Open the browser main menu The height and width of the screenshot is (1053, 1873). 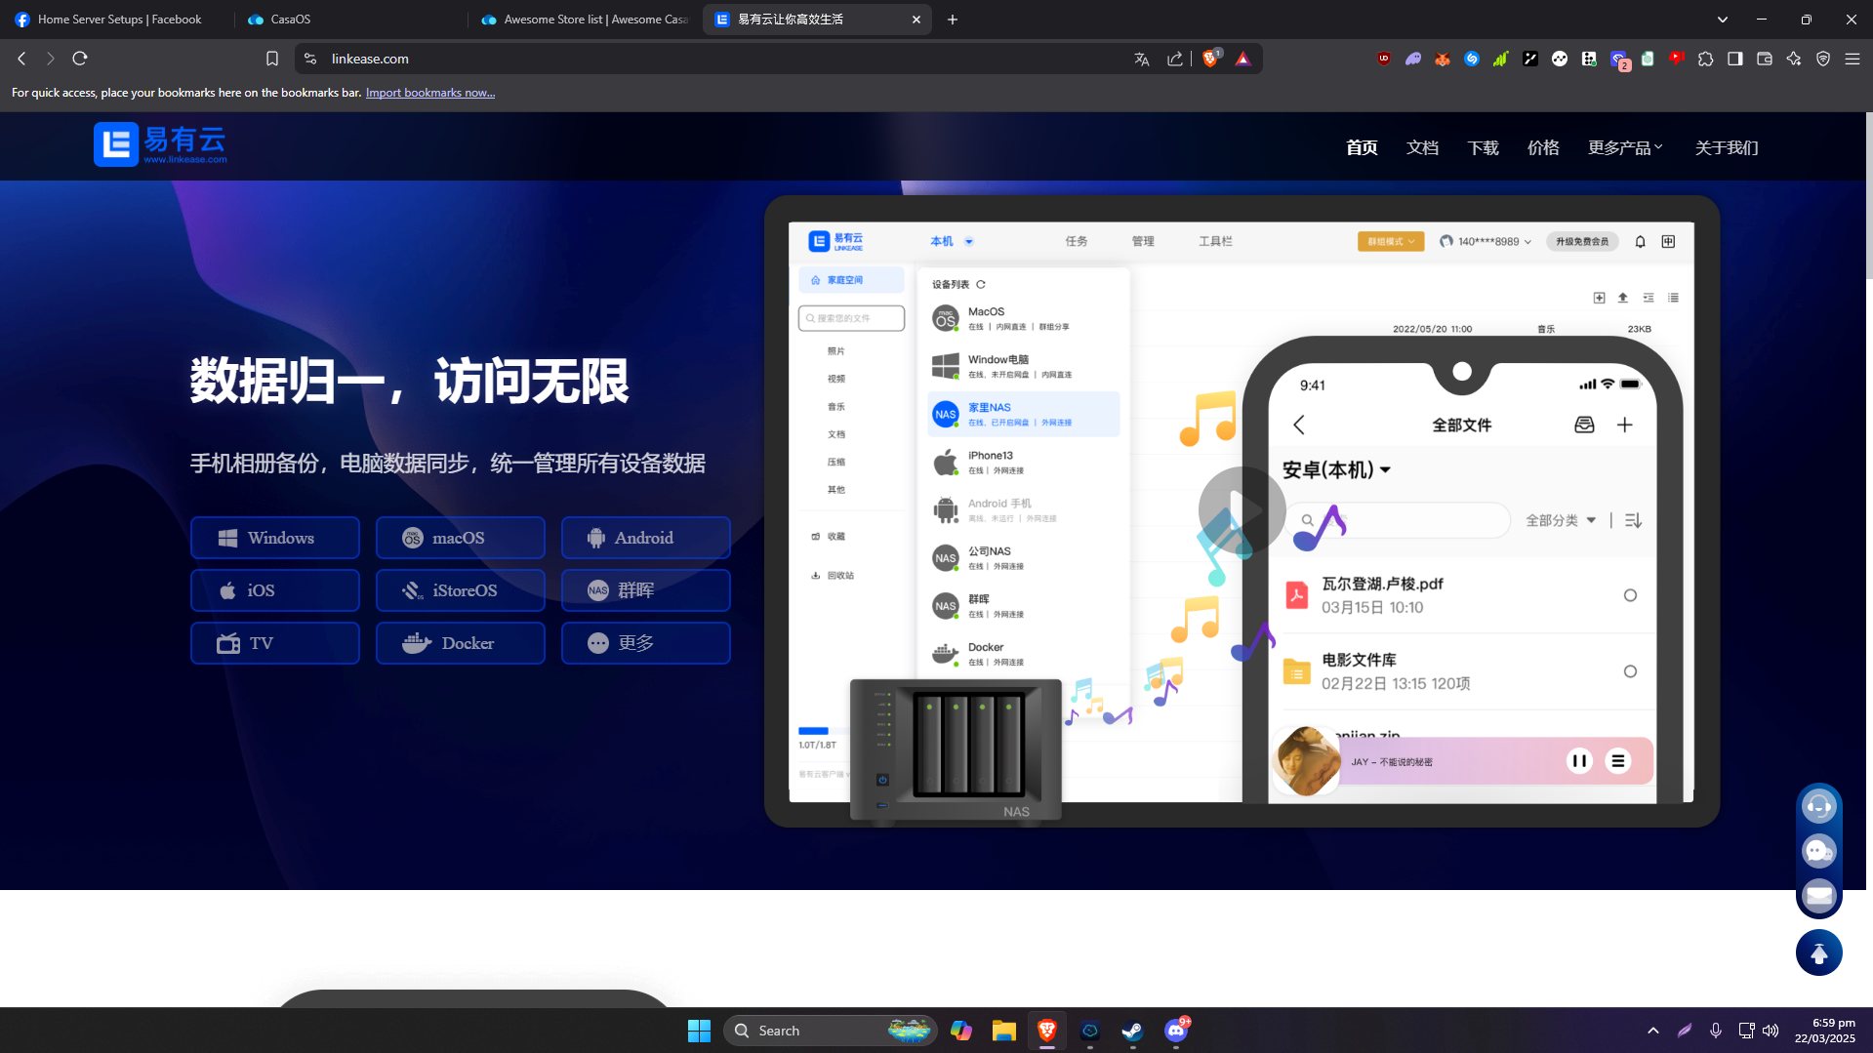(x=1852, y=59)
